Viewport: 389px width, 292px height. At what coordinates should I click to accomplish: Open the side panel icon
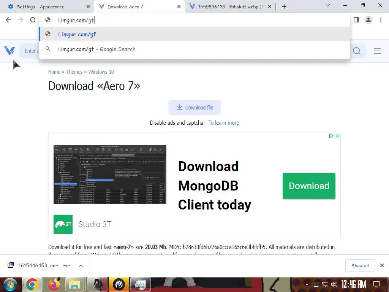tap(356, 20)
